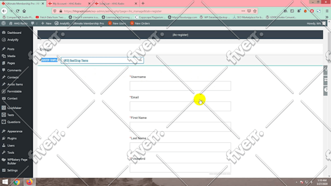
Task: Open New Orders in admin bar
Action: pyautogui.click(x=140, y=23)
